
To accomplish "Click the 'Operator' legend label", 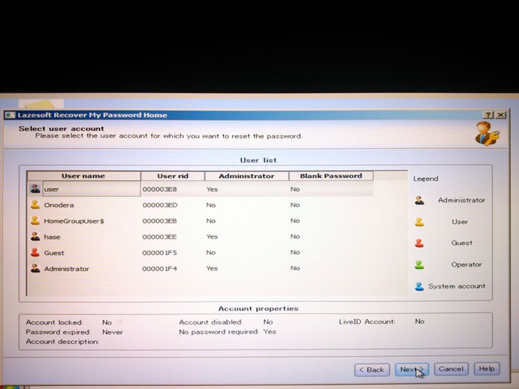I will tap(467, 265).
